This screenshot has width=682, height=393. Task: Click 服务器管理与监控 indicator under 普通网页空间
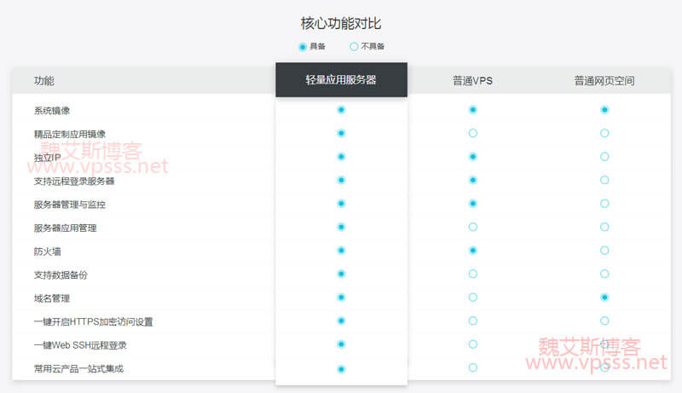click(x=604, y=204)
